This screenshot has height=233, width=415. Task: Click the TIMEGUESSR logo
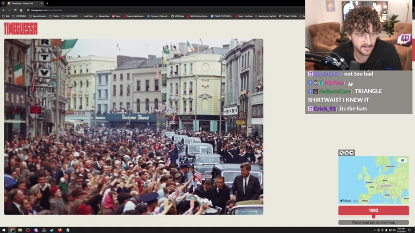point(21,28)
